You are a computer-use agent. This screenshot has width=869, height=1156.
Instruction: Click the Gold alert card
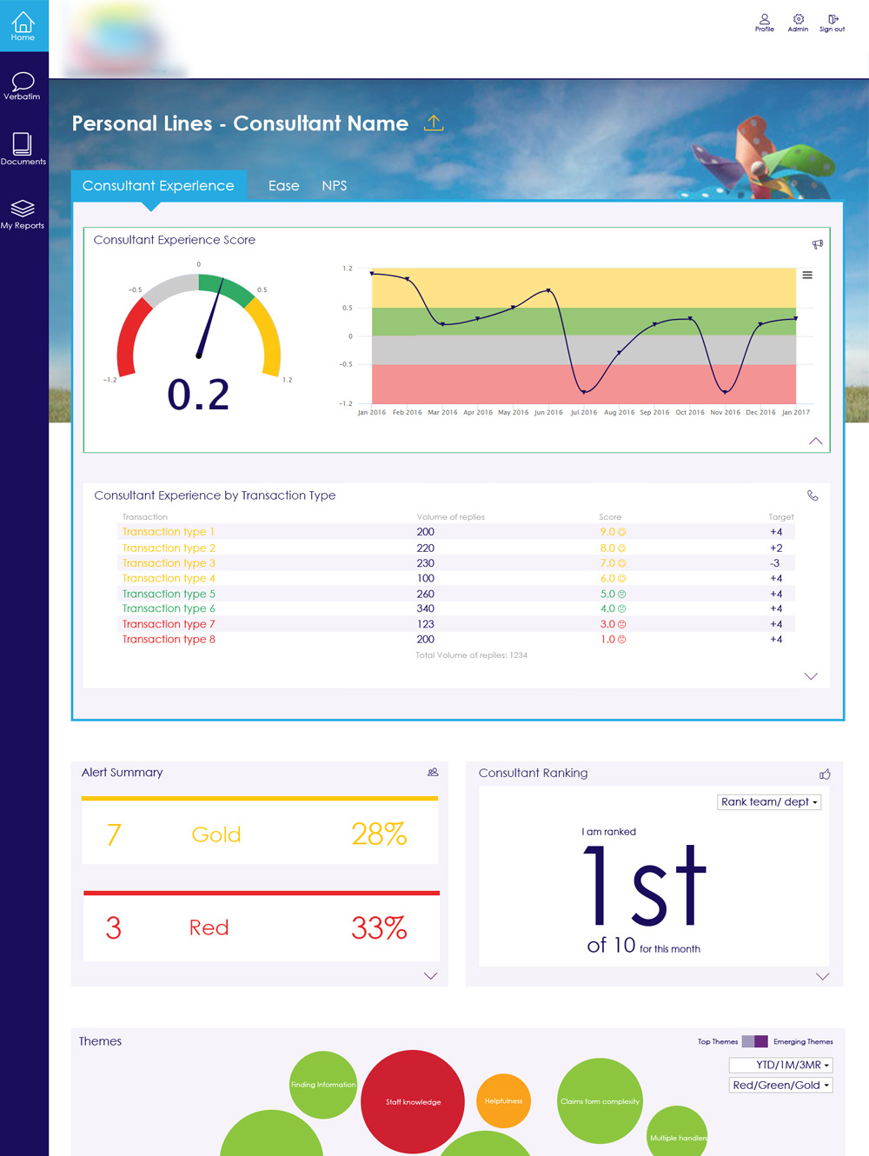tap(260, 830)
